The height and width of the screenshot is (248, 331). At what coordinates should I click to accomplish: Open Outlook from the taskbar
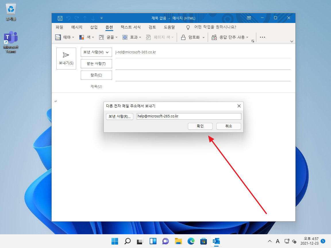click(216, 241)
